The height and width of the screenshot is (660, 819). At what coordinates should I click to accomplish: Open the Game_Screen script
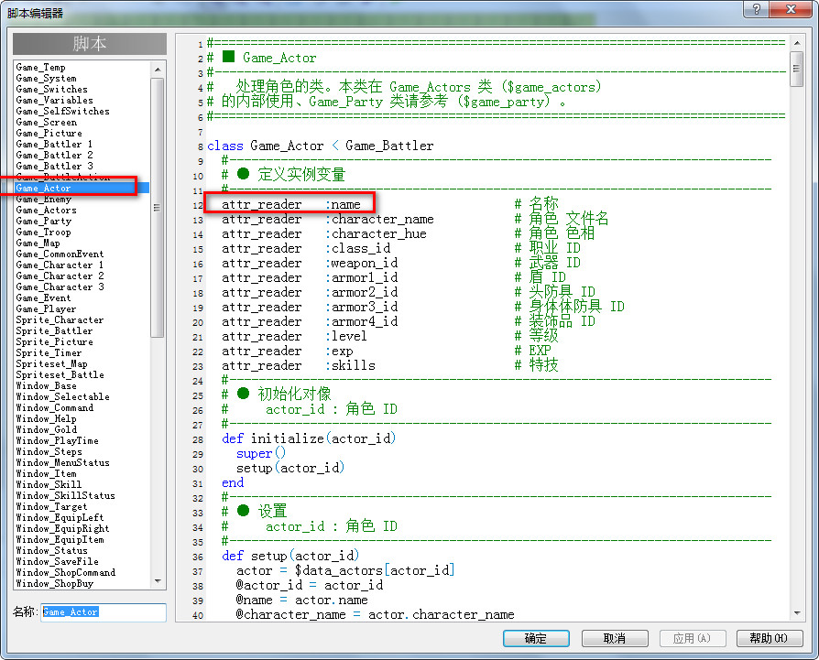[47, 122]
